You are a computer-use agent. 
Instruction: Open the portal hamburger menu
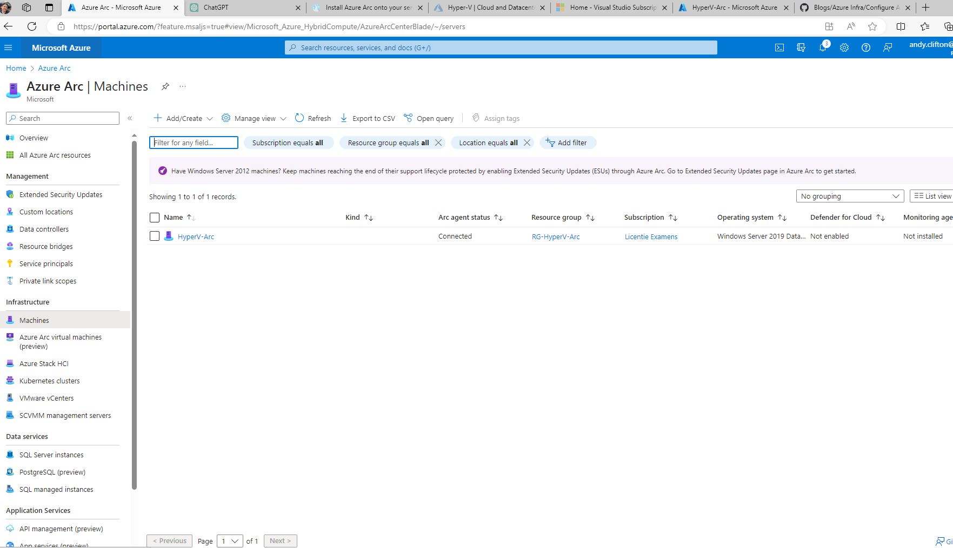tap(8, 48)
